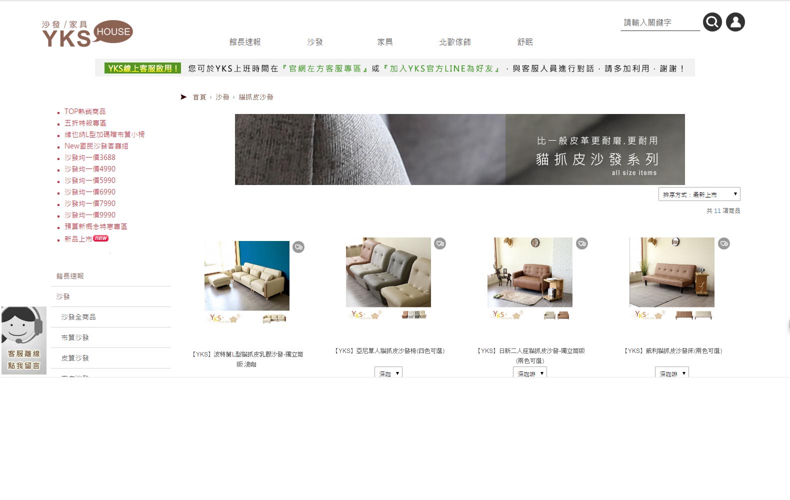The image size is (790, 500).
Task: Open the 北歐傢飾 top menu
Action: [x=455, y=42]
